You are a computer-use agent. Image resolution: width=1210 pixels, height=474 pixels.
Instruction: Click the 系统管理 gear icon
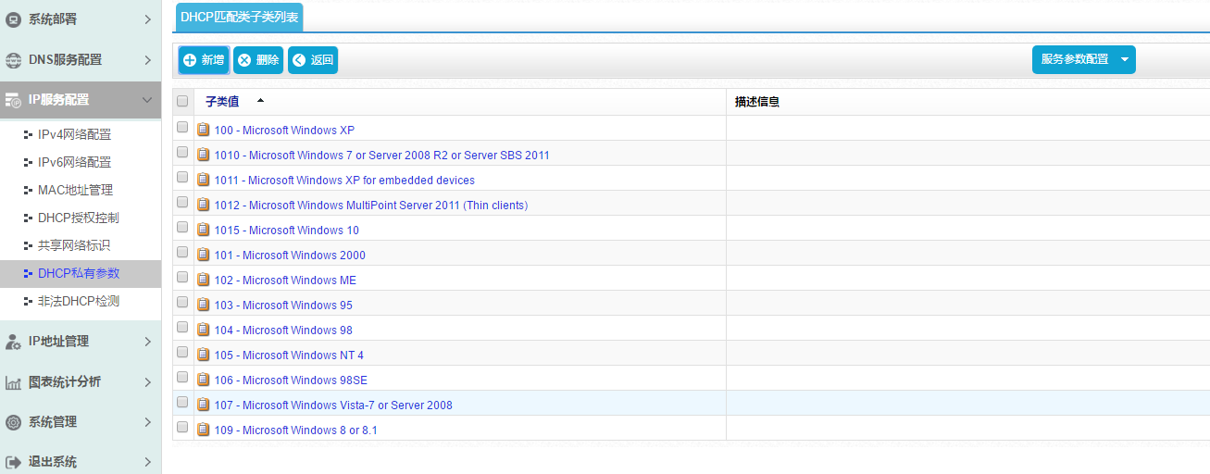(13, 422)
